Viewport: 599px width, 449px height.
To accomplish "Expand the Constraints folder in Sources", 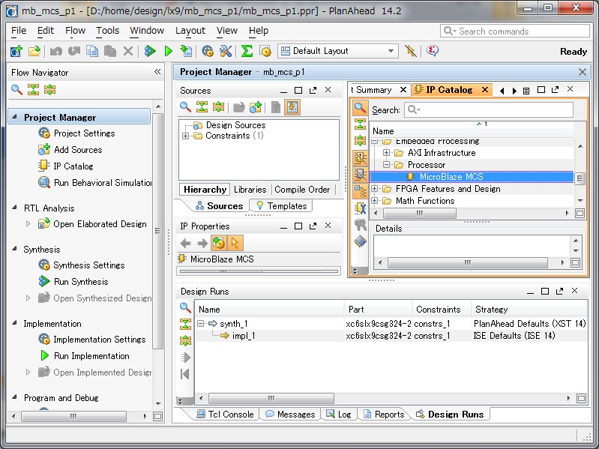I will click(185, 136).
